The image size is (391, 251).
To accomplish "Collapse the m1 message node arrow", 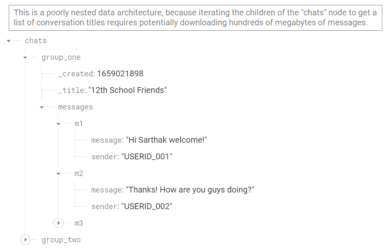I will click(x=58, y=124).
